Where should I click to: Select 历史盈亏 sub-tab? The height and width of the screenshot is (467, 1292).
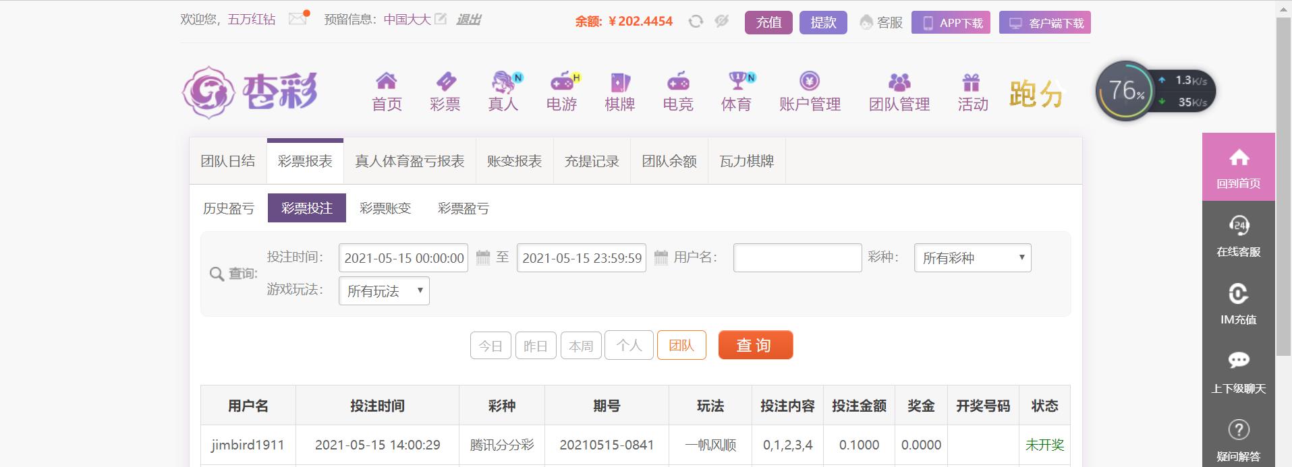click(x=229, y=208)
